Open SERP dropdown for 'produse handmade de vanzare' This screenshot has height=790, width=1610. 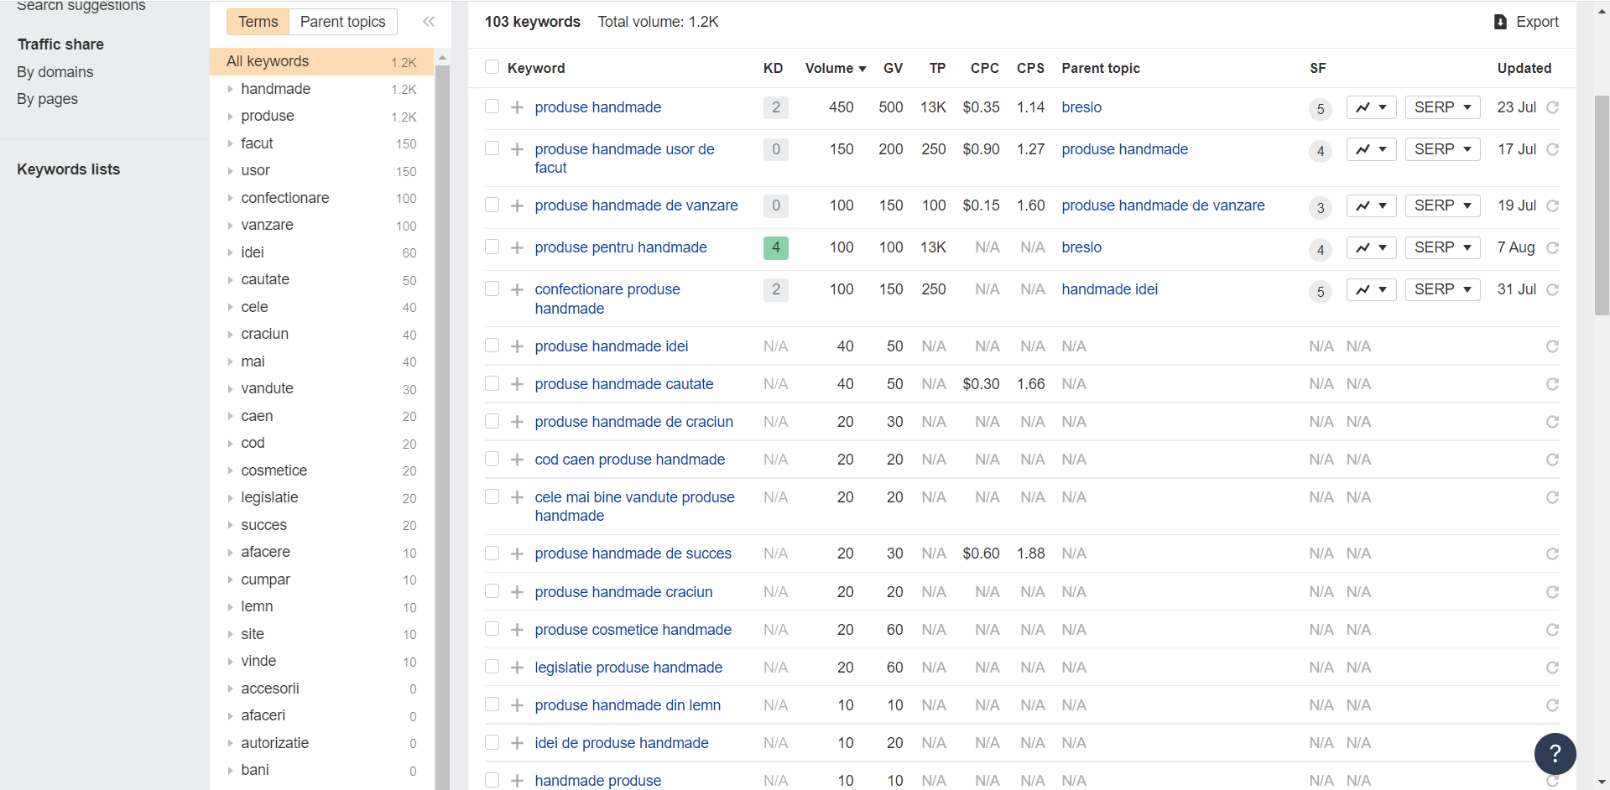coord(1442,205)
